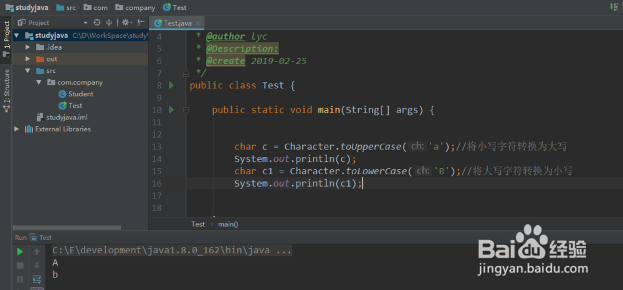Open the Project view selector dropdown arrow
Viewport: 623px width, 290px height.
pos(85,23)
